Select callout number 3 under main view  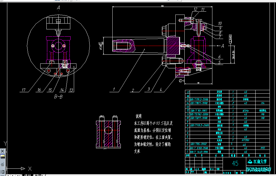[149, 89]
